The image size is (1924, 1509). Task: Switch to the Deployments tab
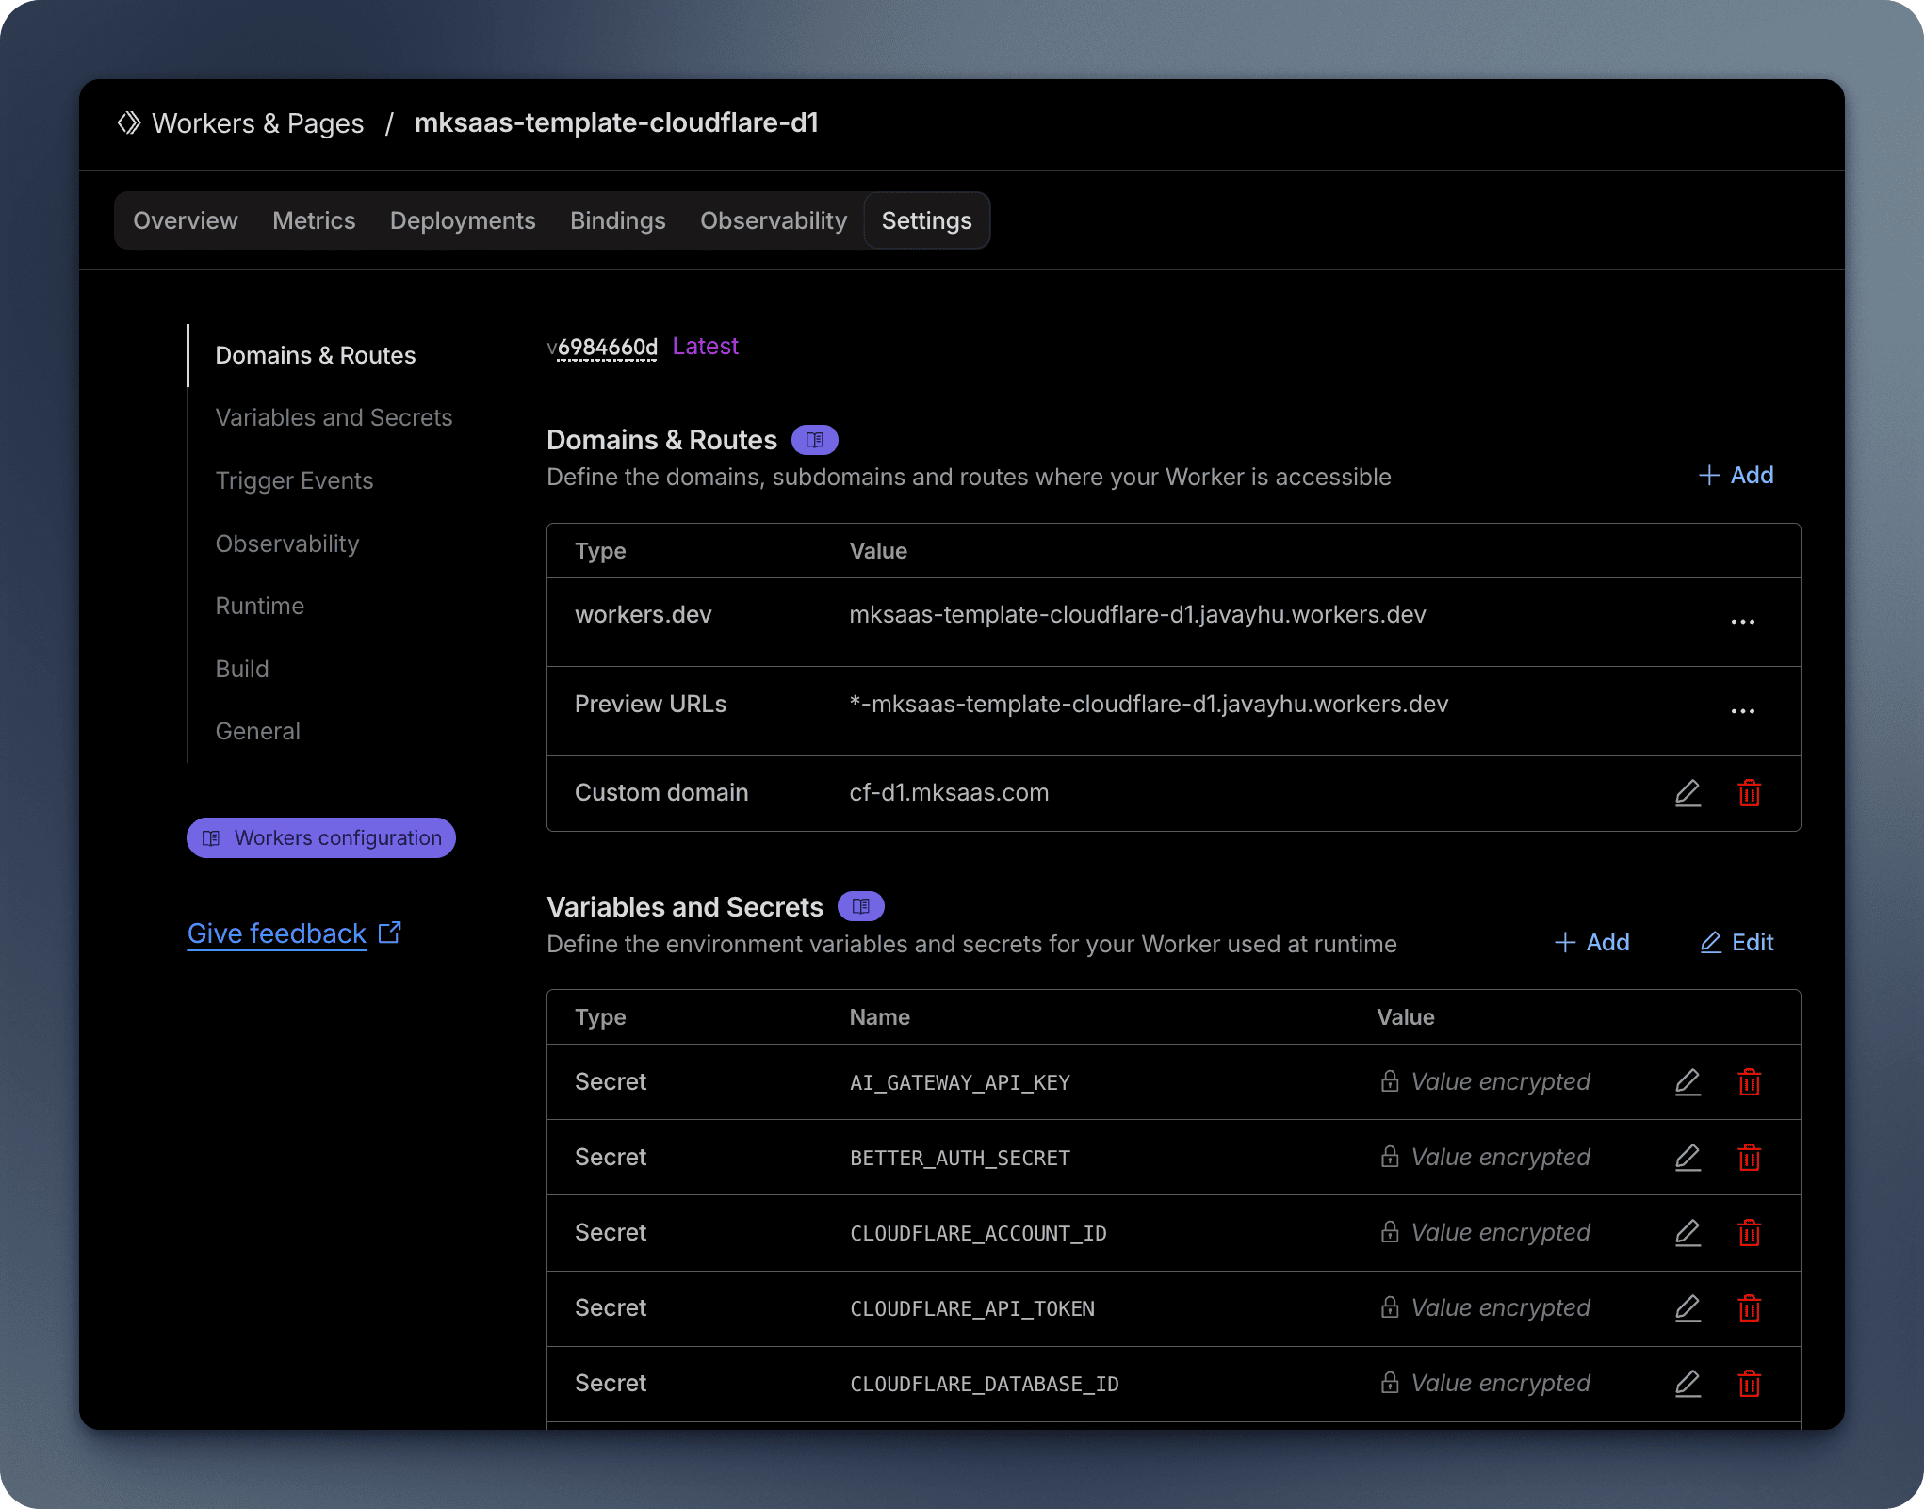click(463, 220)
